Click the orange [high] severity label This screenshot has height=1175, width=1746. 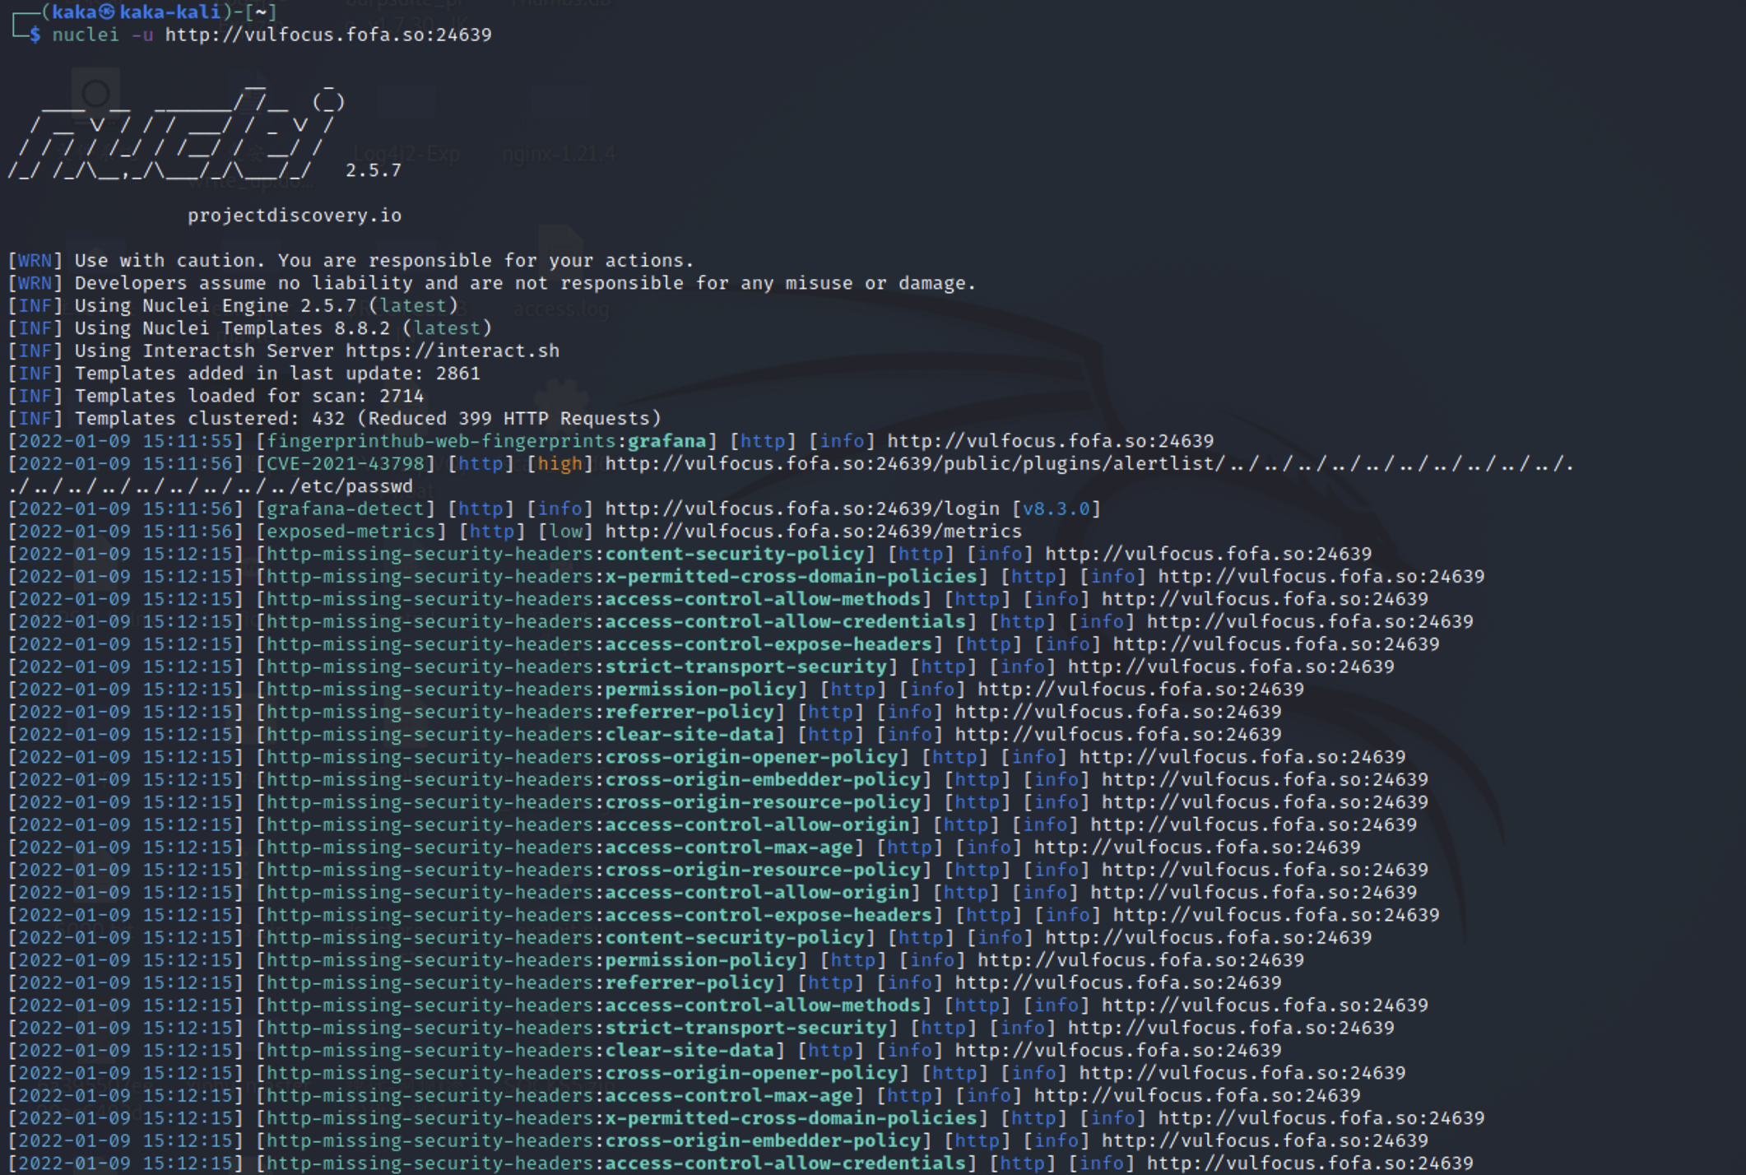(x=560, y=464)
